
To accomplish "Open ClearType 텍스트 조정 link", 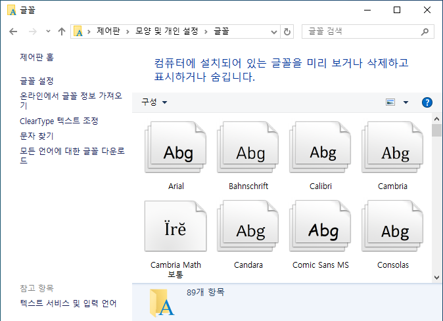I will 59,121.
